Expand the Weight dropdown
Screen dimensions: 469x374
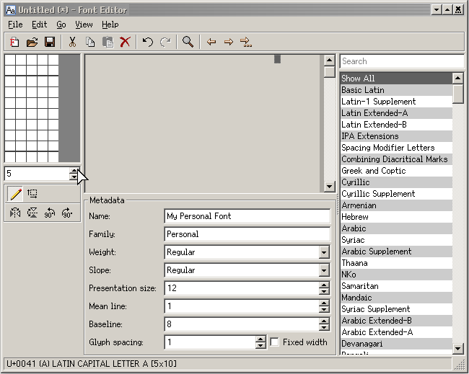click(x=324, y=252)
